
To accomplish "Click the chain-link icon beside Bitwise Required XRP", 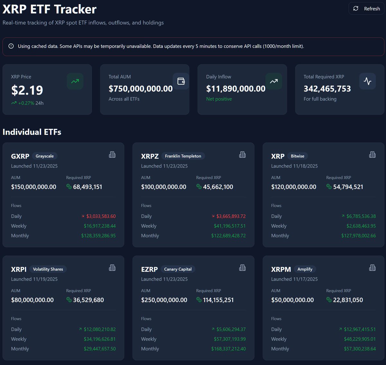I will pos(328,186).
